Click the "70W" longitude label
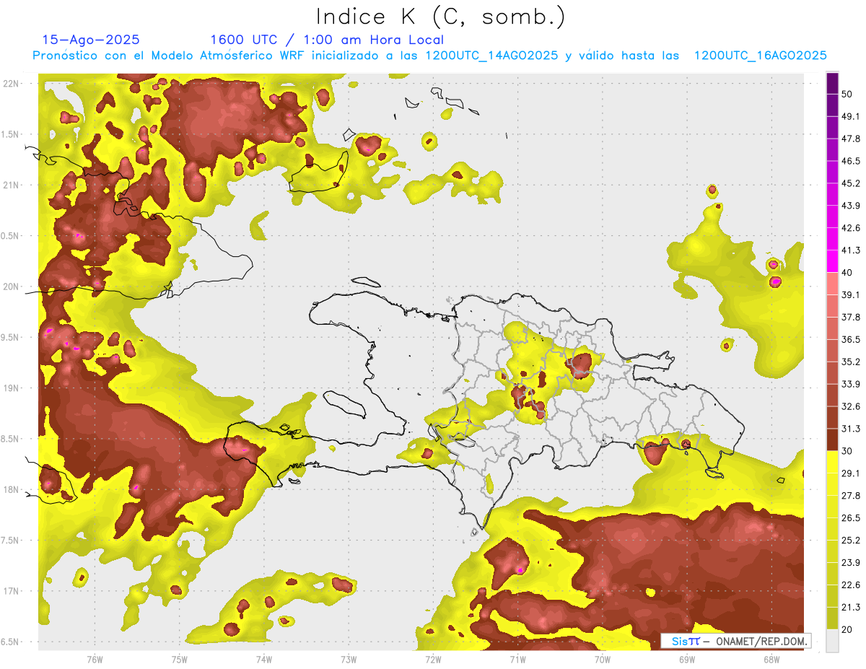Viewport: 866px width, 669px height. 602,659
